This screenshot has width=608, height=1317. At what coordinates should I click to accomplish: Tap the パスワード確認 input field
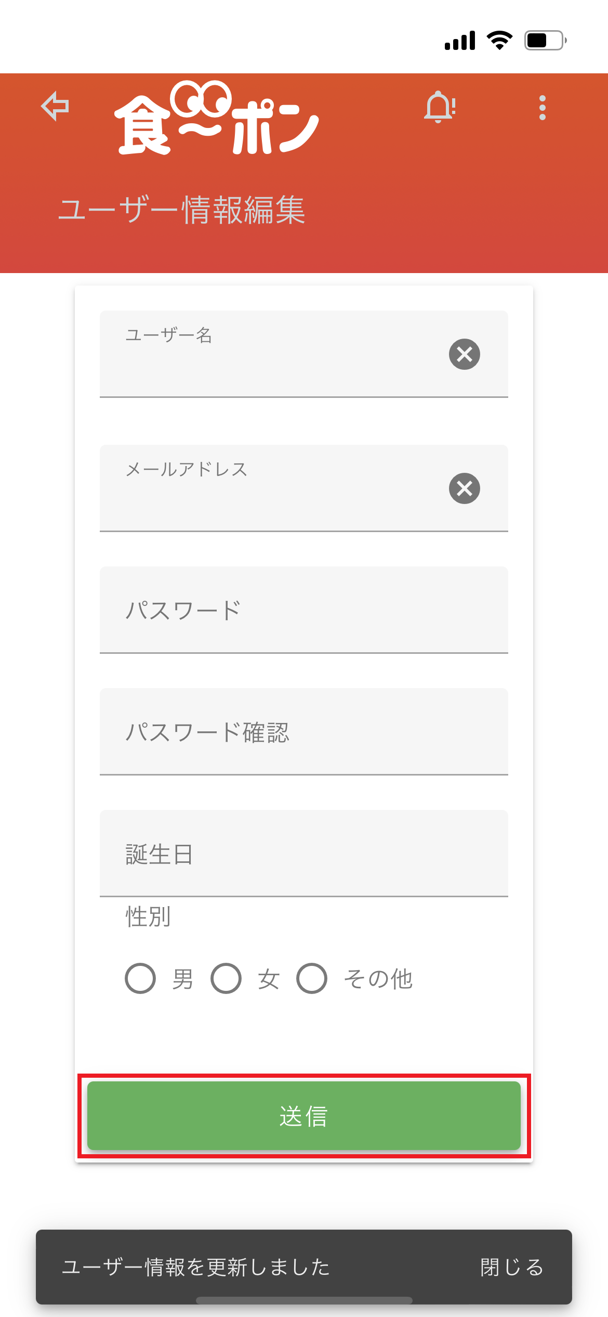point(303,731)
